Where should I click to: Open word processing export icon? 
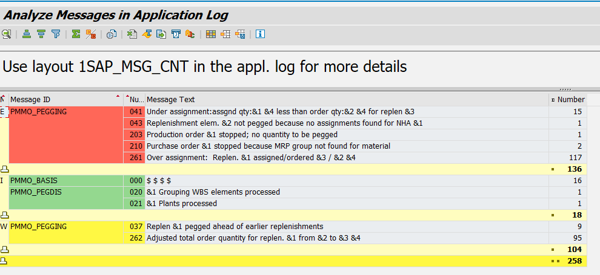147,34
